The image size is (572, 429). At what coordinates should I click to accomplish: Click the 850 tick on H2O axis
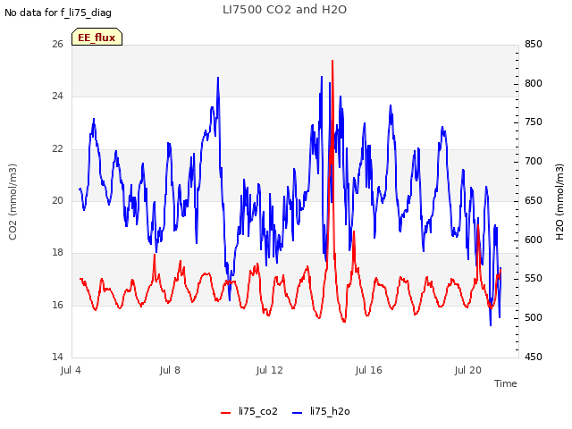[534, 44]
